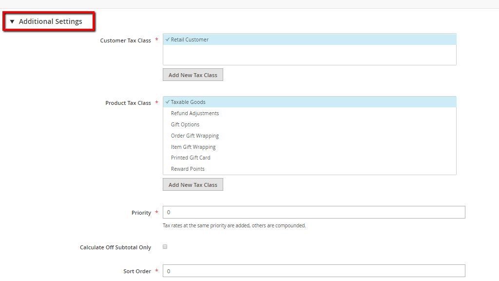Click the checkmark icon beside Retail Customer
Image resolution: width=499 pixels, height=281 pixels.
pyautogui.click(x=168, y=40)
